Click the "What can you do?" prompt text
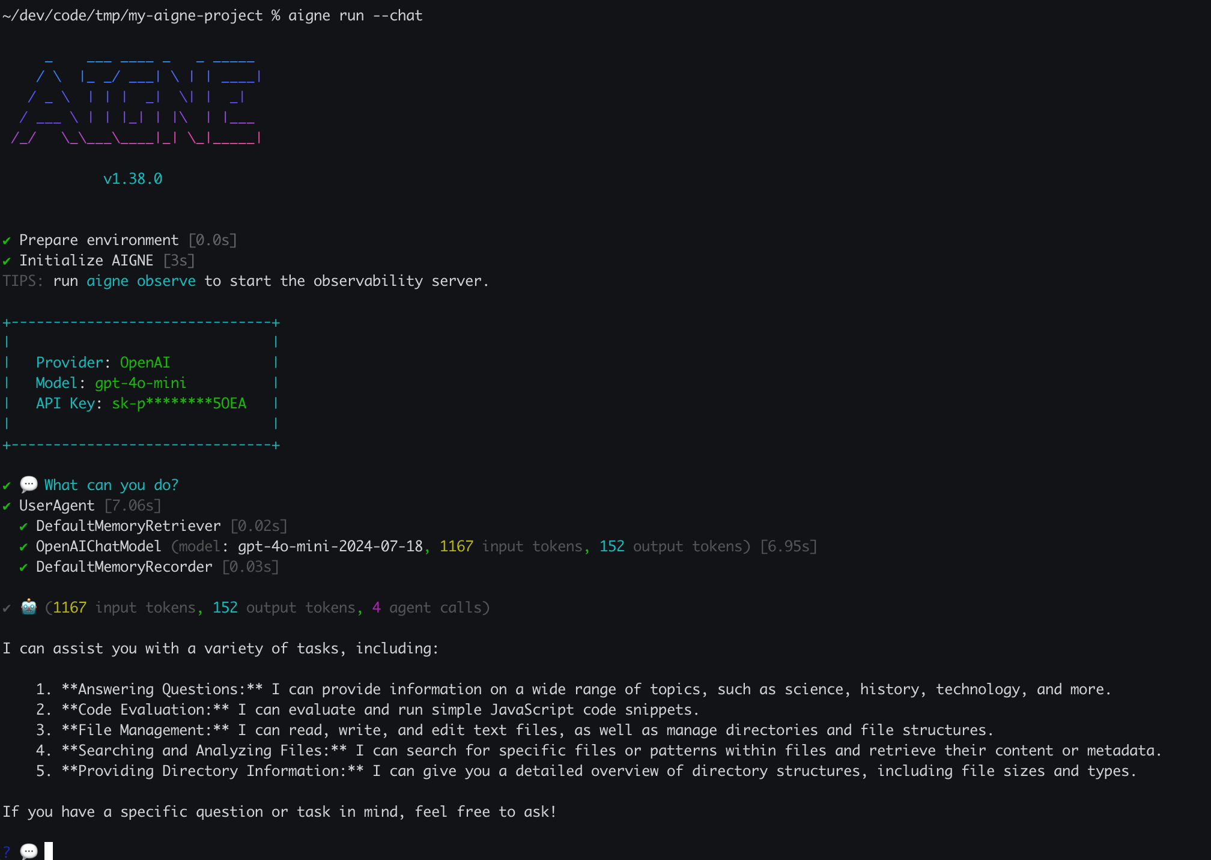1211x860 pixels. click(x=111, y=485)
